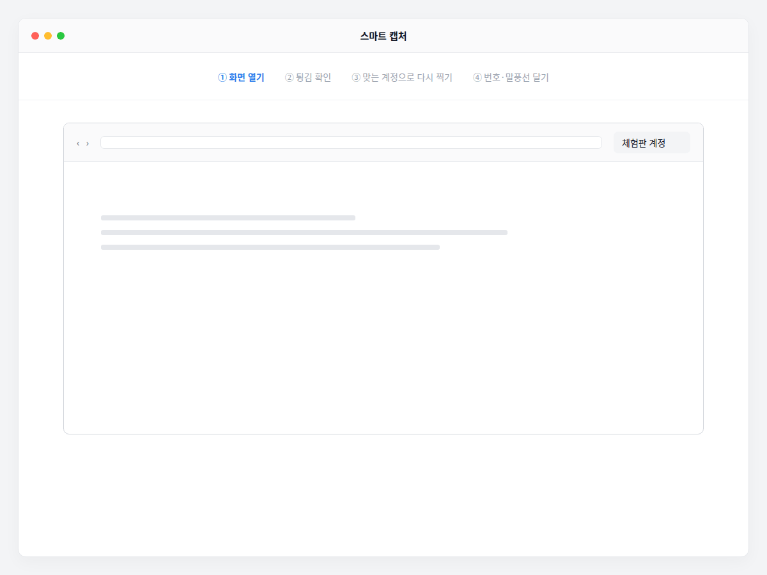
Task: Go back with the left chevron arrow
Action: pyautogui.click(x=78, y=143)
